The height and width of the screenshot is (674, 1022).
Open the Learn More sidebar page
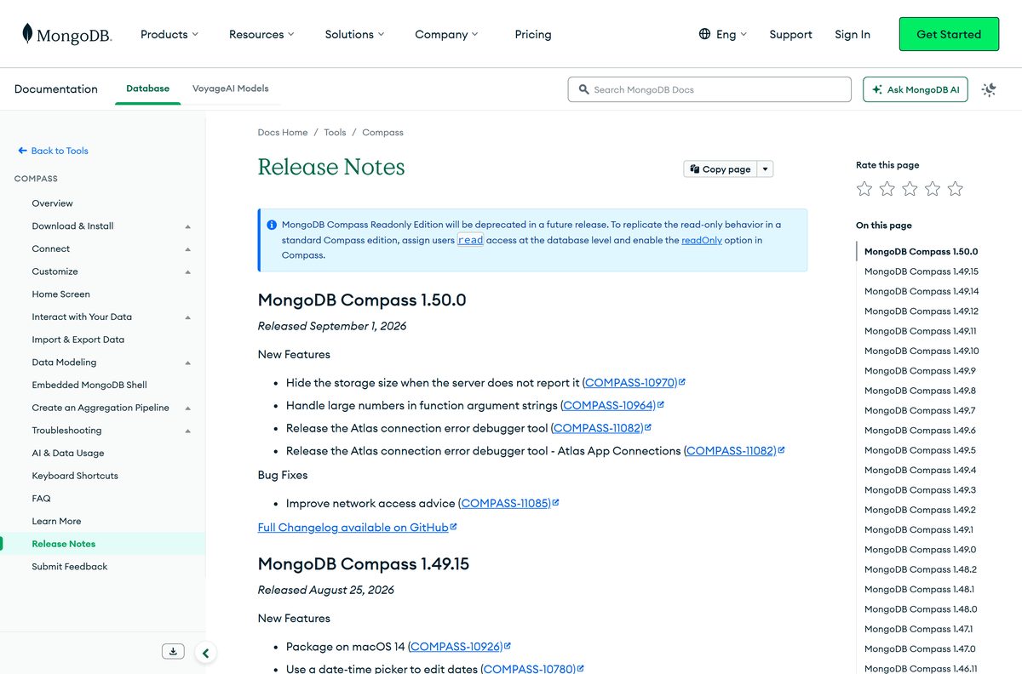pos(56,521)
